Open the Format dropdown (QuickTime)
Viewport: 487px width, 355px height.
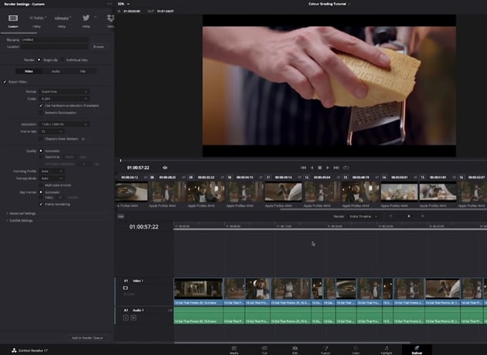click(64, 92)
